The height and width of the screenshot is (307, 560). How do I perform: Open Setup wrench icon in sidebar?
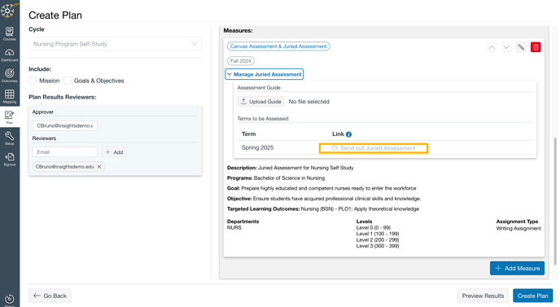click(x=10, y=138)
